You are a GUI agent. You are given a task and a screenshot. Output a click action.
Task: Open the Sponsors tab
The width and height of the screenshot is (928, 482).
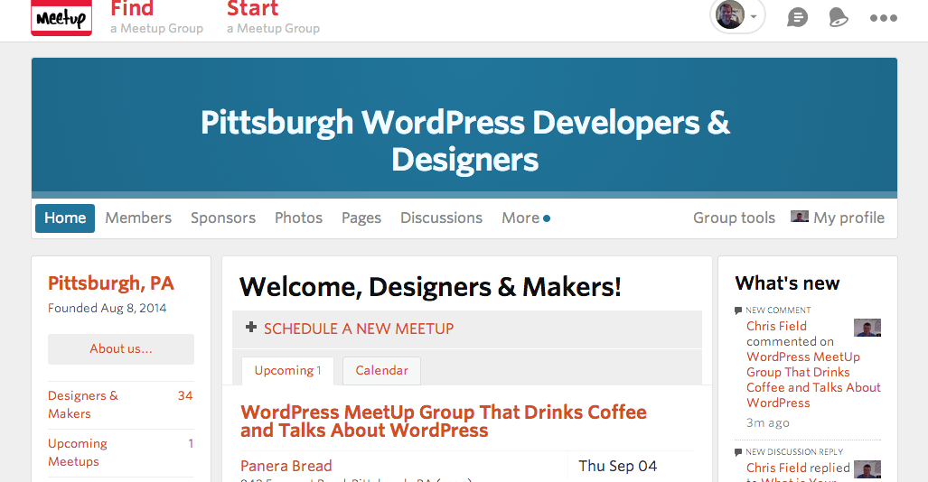point(223,218)
